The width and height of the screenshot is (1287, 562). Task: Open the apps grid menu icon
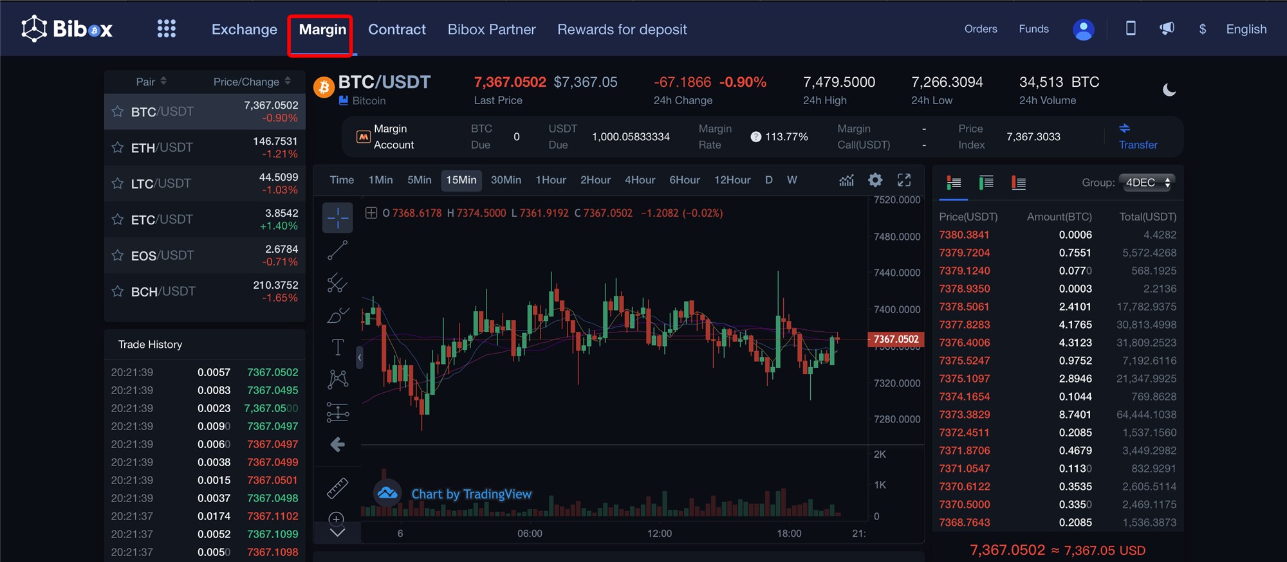point(166,29)
